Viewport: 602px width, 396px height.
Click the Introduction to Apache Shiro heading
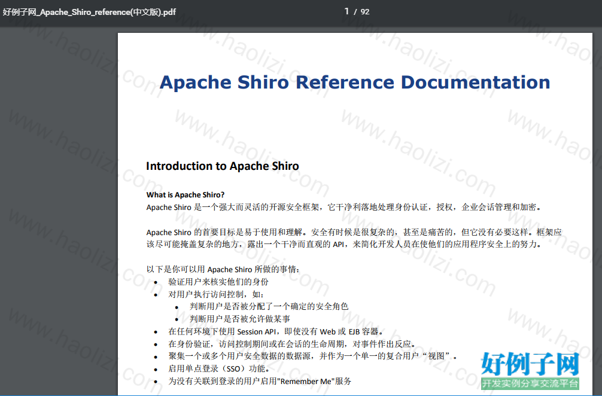pos(222,166)
